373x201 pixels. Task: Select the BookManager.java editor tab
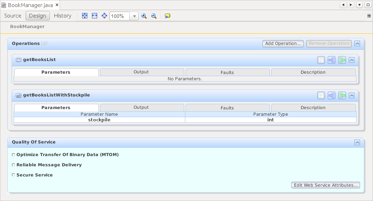(31, 5)
